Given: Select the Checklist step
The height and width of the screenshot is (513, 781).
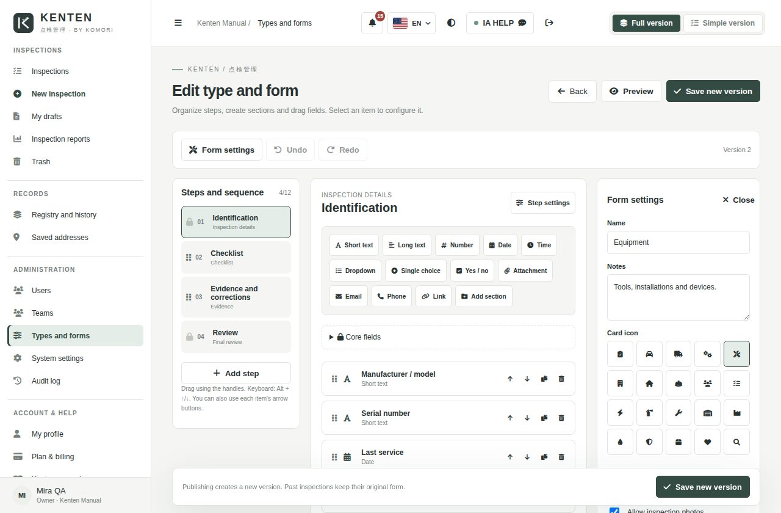Looking at the screenshot, I should pyautogui.click(x=236, y=257).
